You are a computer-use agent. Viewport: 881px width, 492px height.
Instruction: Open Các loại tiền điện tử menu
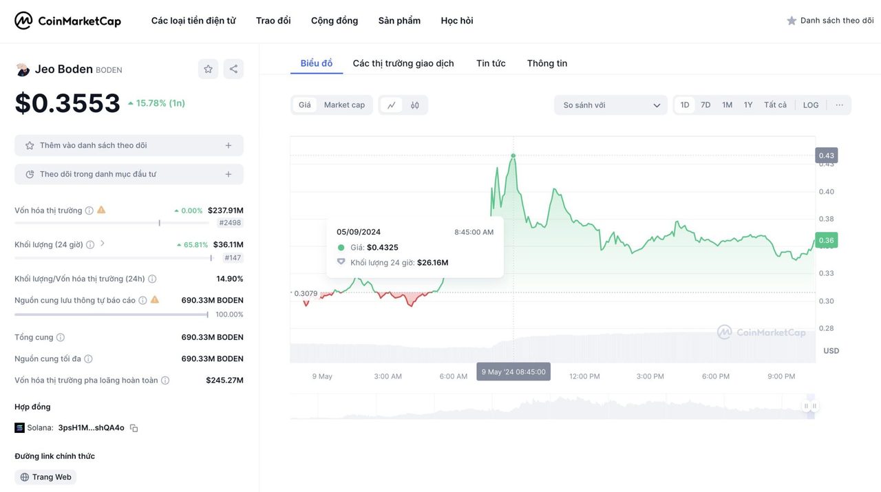coord(193,21)
